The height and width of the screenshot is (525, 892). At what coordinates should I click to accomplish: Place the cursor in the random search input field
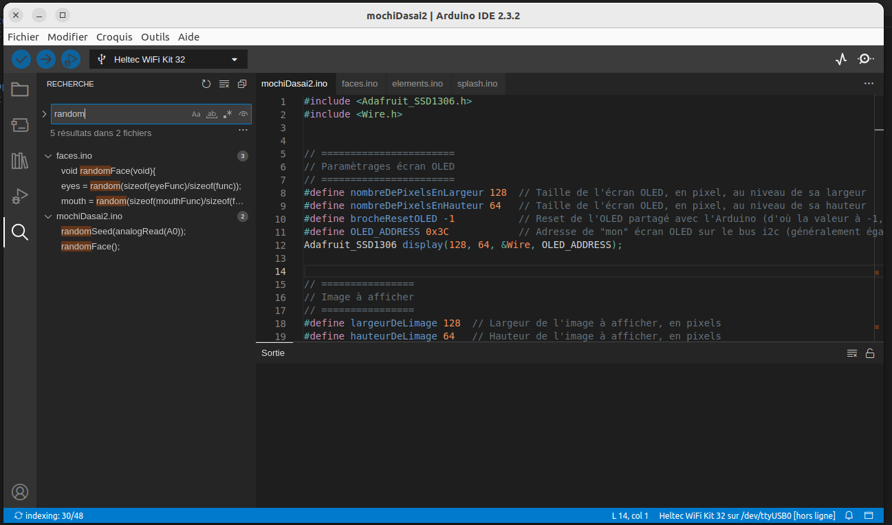coord(117,113)
